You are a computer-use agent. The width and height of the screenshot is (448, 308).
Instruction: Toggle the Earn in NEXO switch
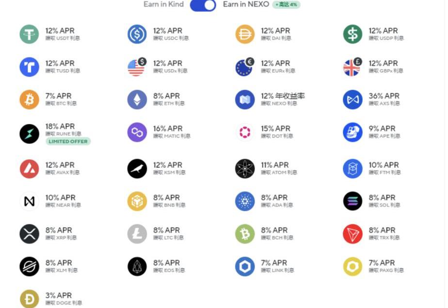(203, 5)
